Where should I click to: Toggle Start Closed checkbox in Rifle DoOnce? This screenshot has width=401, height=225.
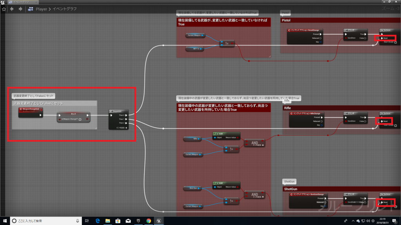click(x=396, y=125)
